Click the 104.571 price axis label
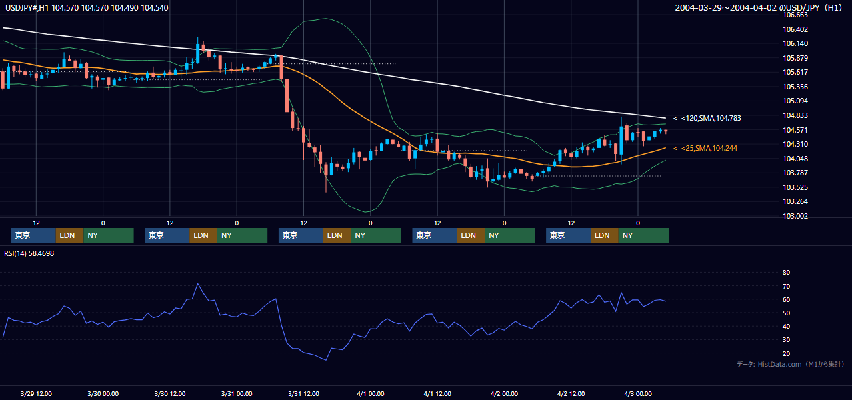Image resolution: width=852 pixels, height=400 pixels. click(x=796, y=130)
